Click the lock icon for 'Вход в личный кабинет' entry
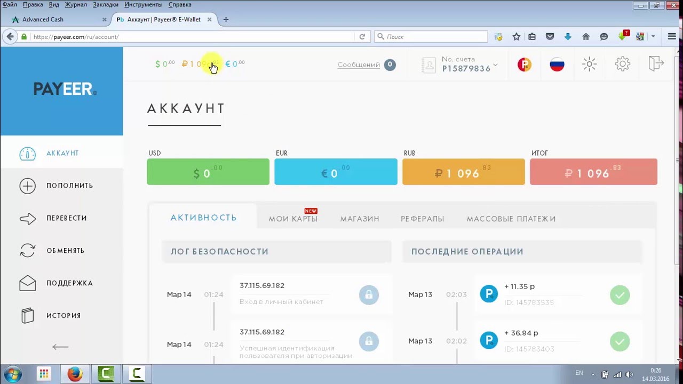Screen dimensions: 683x384 click(x=369, y=294)
